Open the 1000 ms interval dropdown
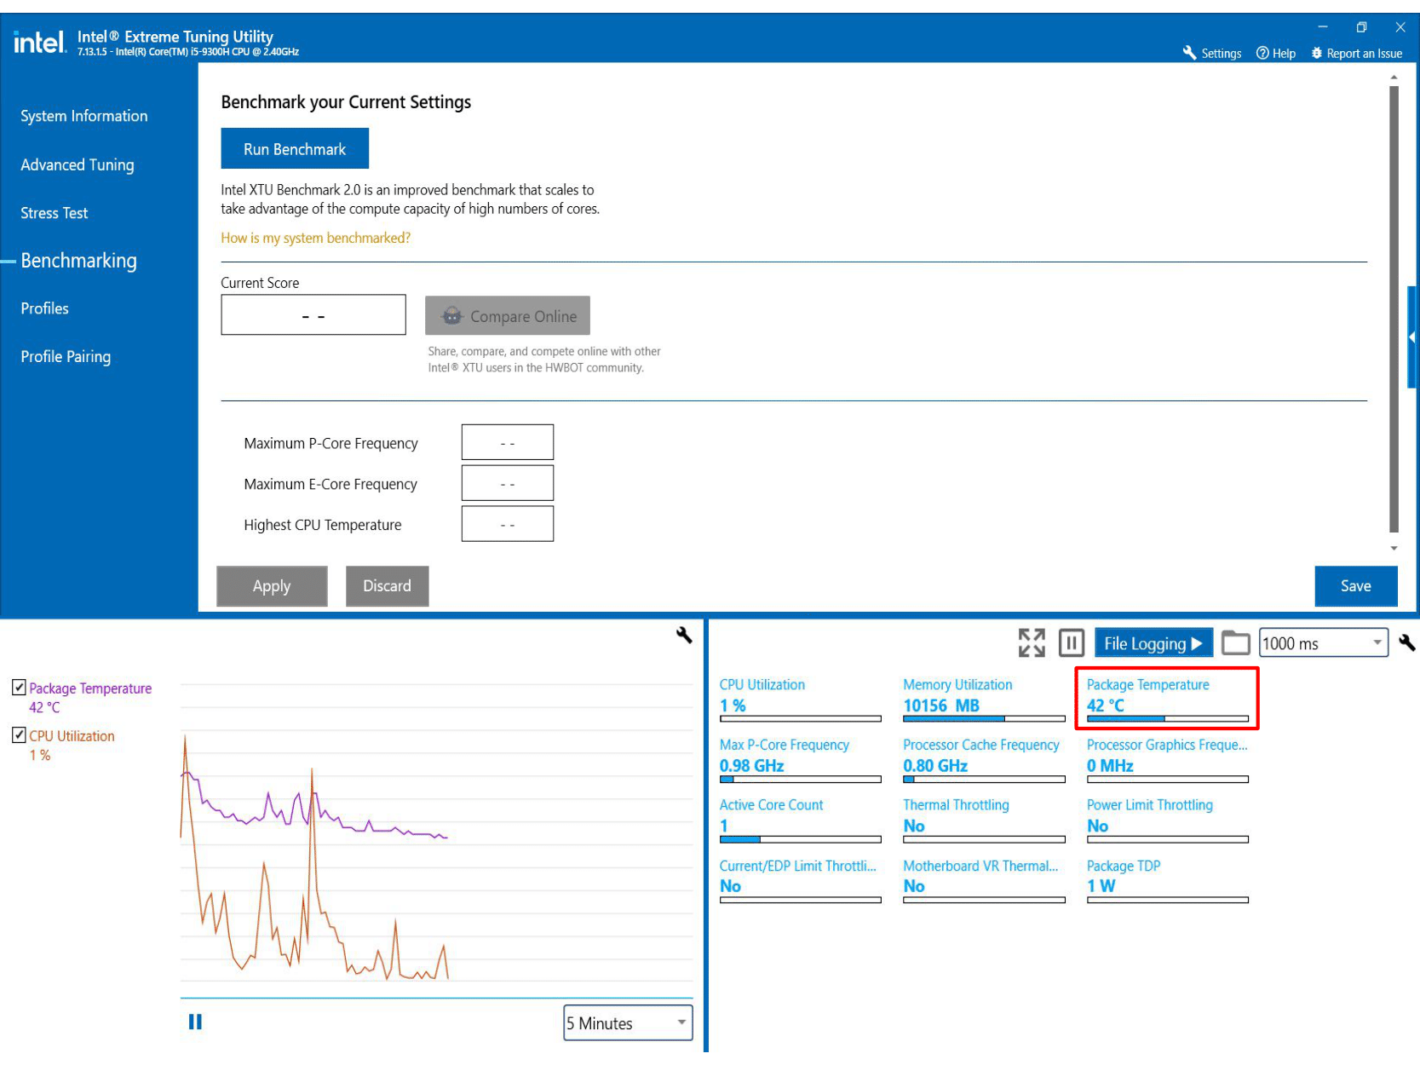The height and width of the screenshot is (1065, 1420). click(1323, 643)
